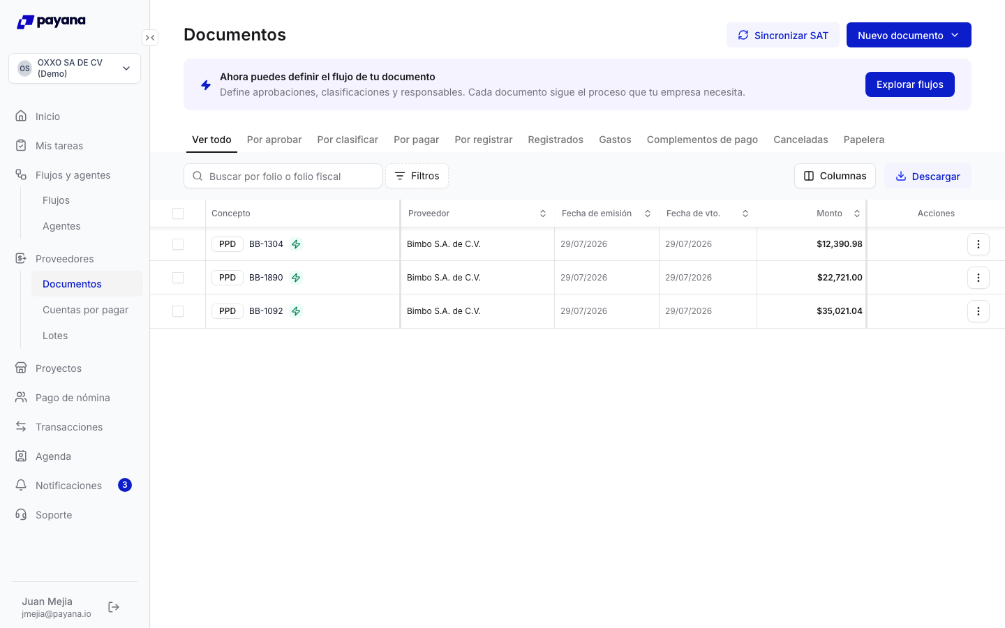The image size is (1005, 628).
Task: Switch to the Por pagar tab
Action: point(417,140)
